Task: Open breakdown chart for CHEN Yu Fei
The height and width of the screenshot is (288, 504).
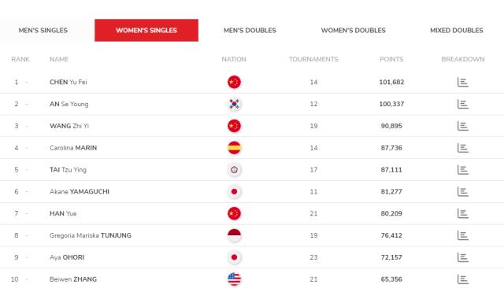Action: 462,82
